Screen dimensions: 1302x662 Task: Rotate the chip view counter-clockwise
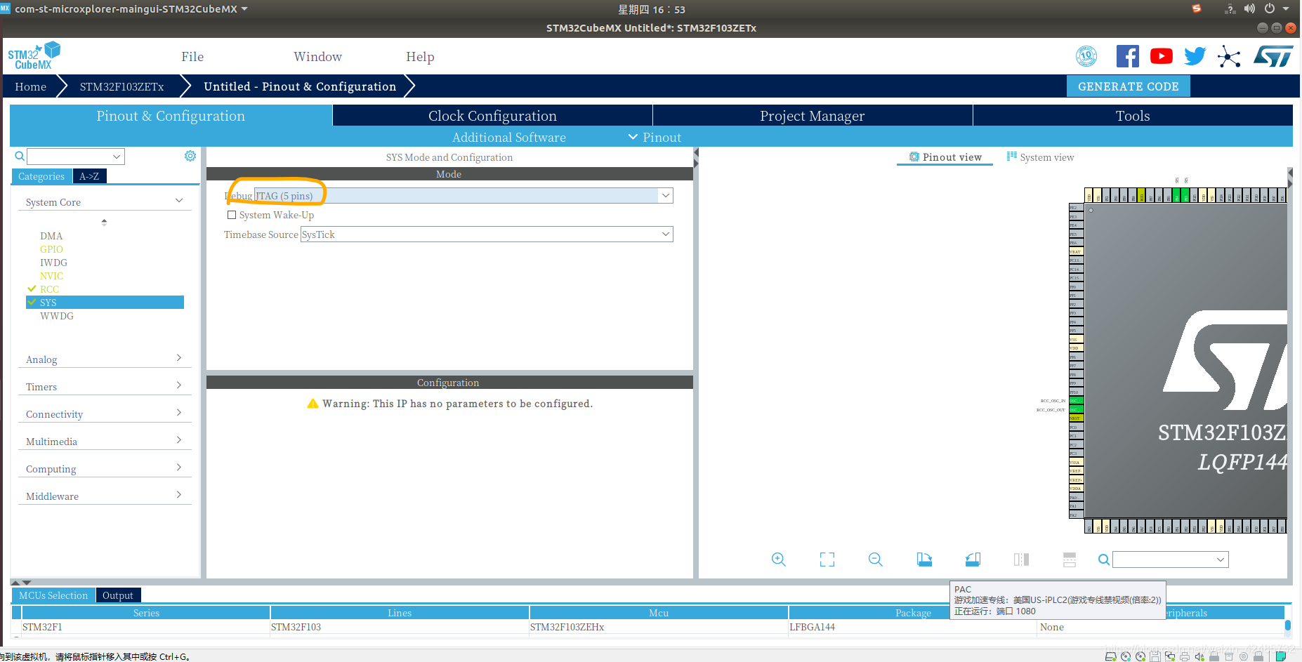(x=973, y=560)
